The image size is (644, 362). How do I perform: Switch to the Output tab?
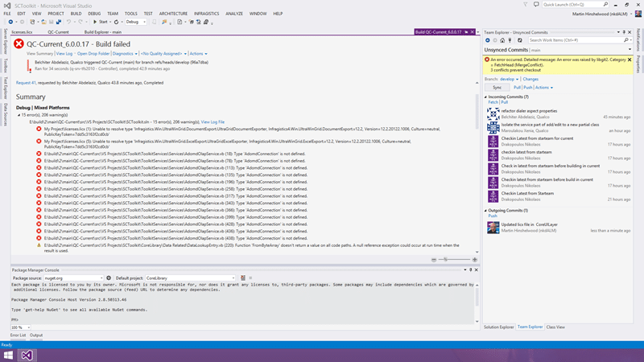point(35,335)
